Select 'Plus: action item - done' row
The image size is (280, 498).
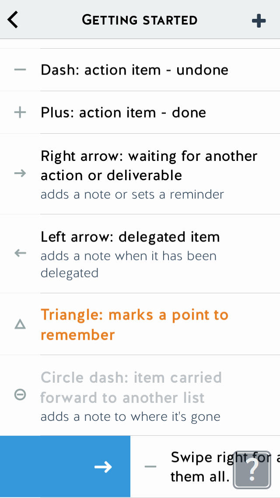click(x=140, y=112)
